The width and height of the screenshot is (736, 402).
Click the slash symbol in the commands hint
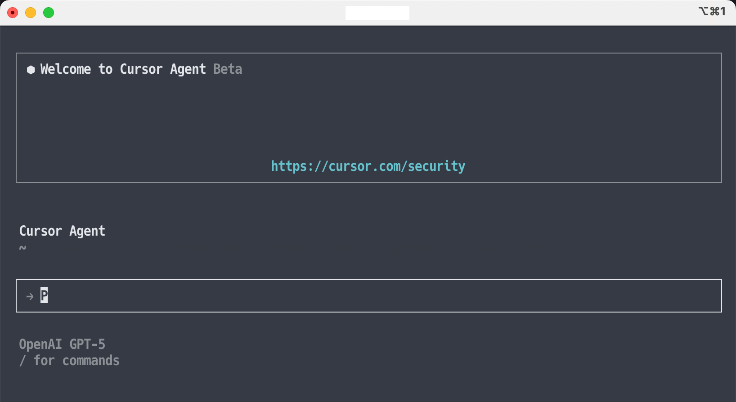(22, 361)
